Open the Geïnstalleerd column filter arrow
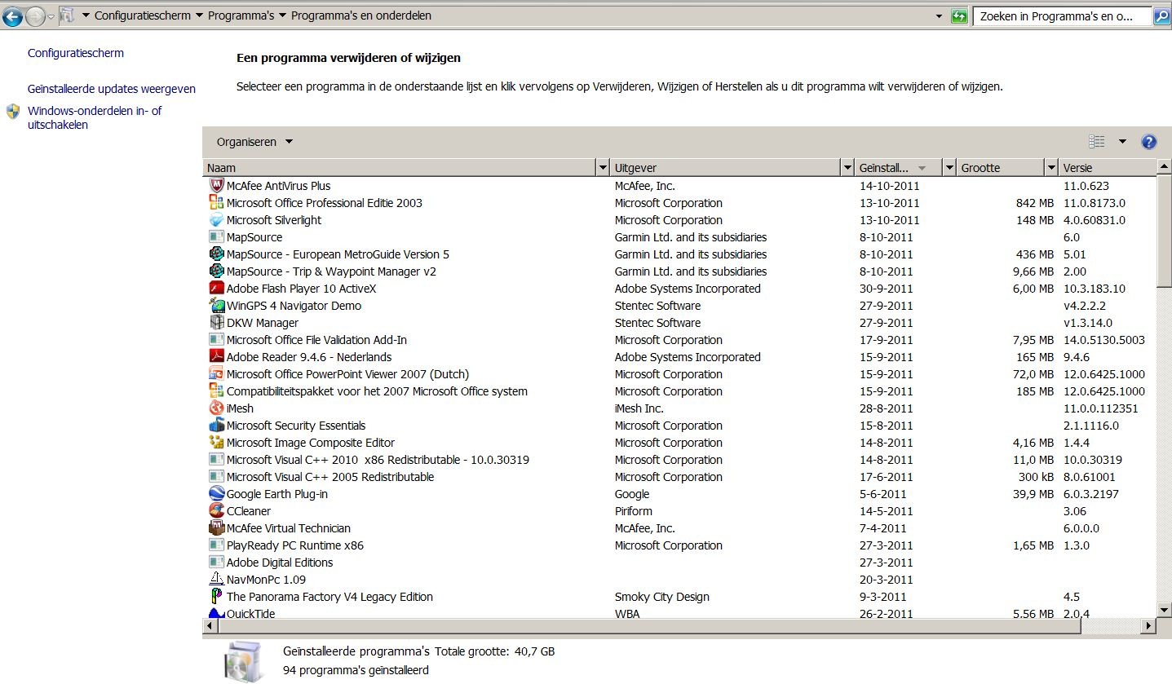Image resolution: width=1172 pixels, height=684 pixels. click(x=949, y=168)
